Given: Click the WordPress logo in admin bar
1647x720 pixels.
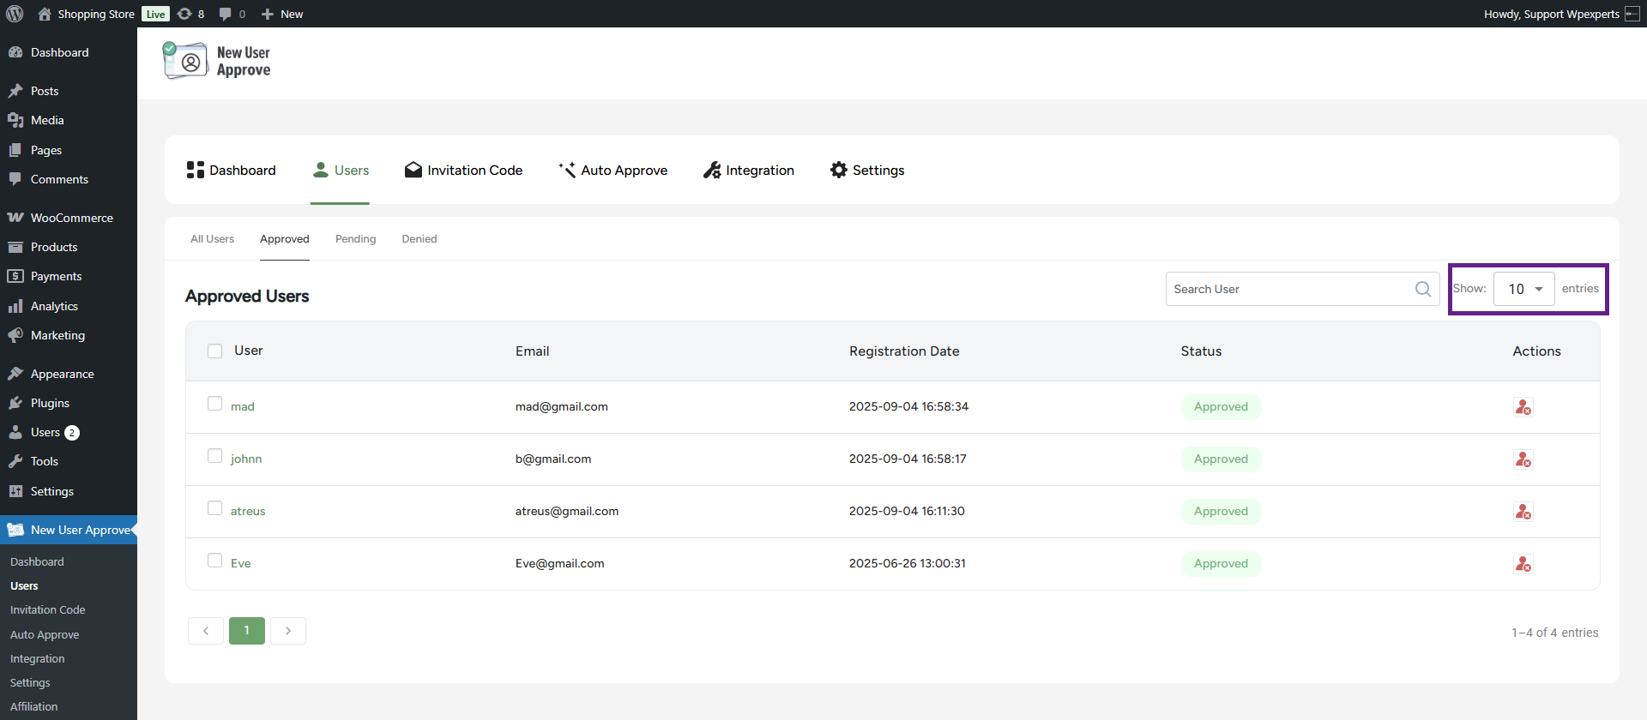Looking at the screenshot, I should pyautogui.click(x=15, y=14).
